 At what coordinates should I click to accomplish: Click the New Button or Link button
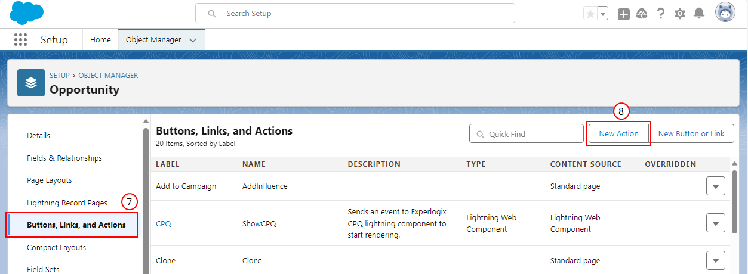691,134
